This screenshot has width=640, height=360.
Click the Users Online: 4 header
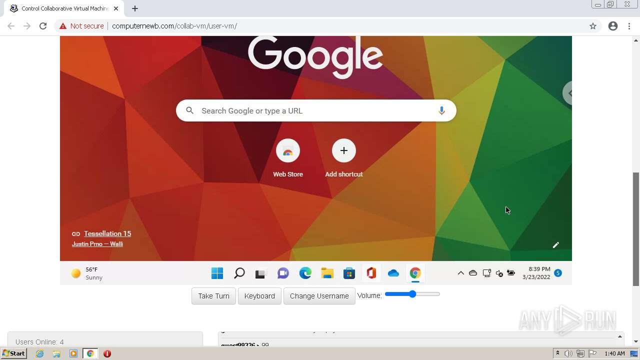click(x=39, y=342)
